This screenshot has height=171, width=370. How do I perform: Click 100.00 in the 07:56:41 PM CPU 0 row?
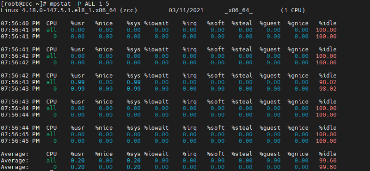point(326,37)
